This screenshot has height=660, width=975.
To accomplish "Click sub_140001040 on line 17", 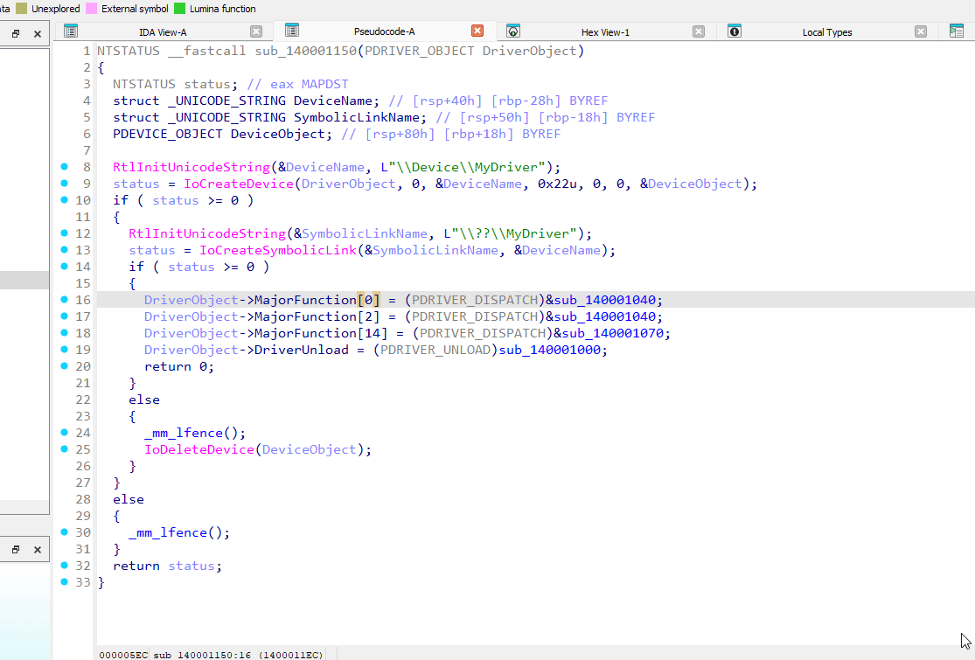I will (604, 317).
